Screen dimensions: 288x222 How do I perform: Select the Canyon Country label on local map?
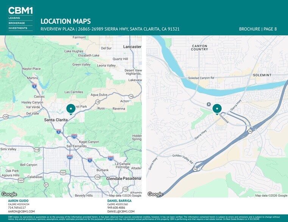coord(199,48)
